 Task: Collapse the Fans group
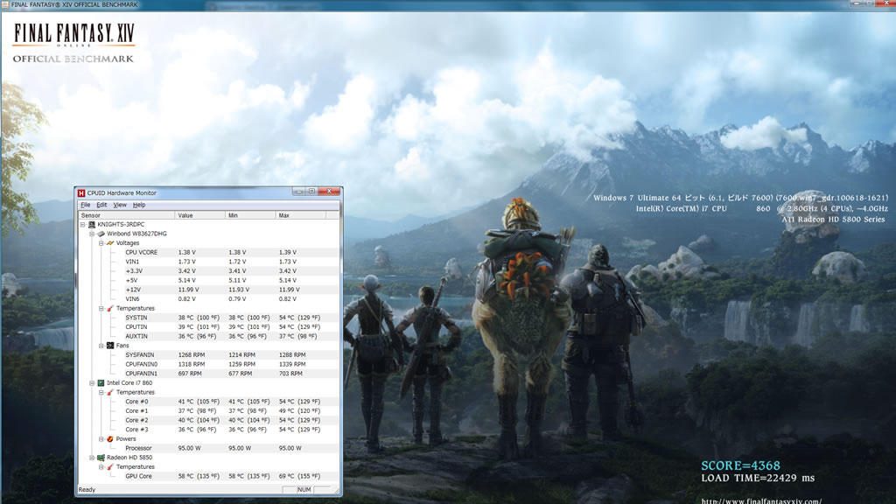101,346
